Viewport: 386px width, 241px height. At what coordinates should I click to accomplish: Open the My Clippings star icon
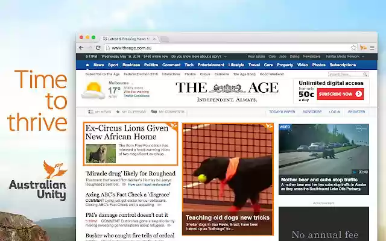pyautogui.click(x=118, y=111)
